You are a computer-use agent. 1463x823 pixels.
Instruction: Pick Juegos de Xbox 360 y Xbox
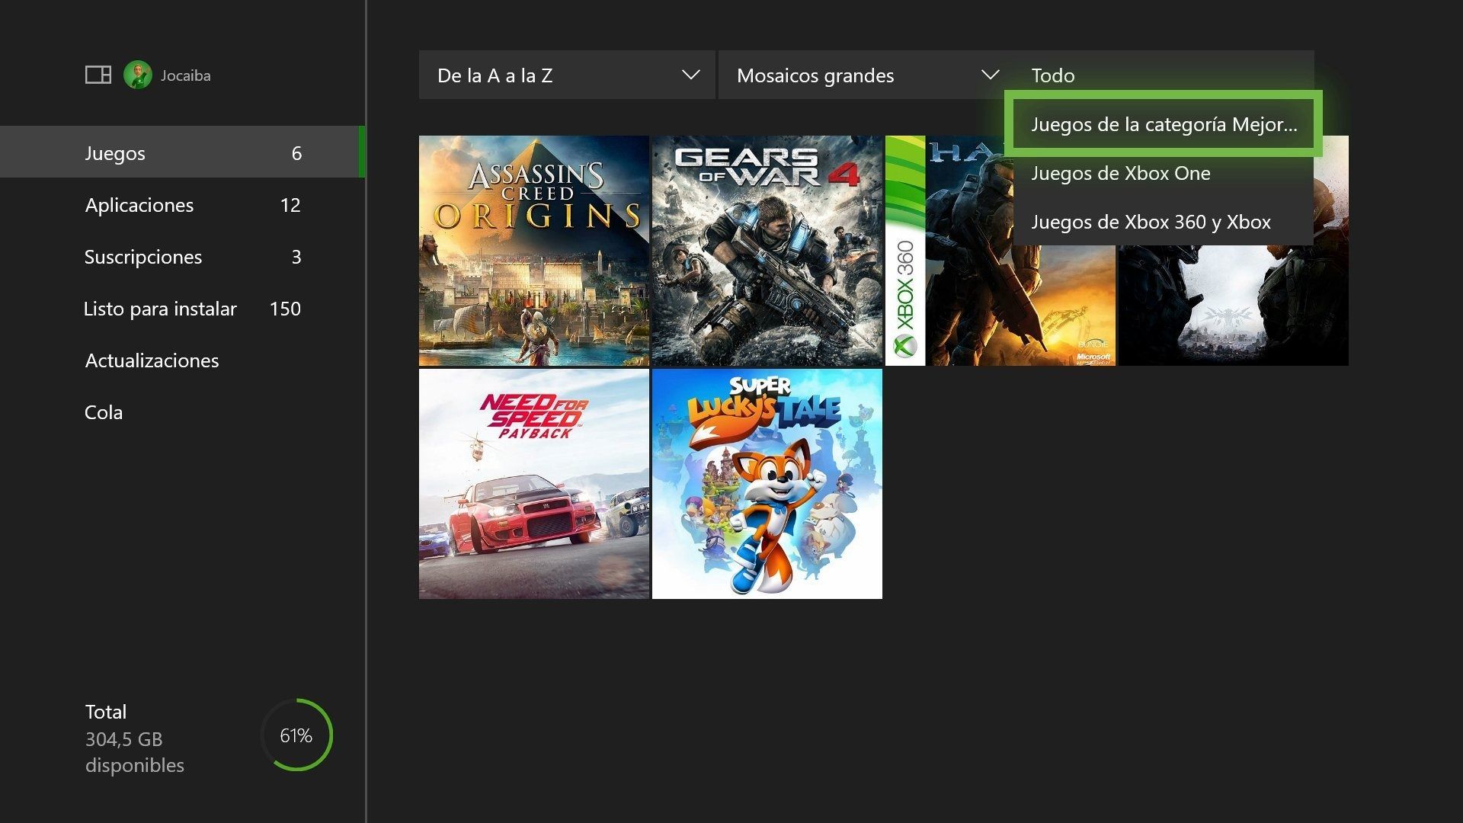[x=1151, y=222]
